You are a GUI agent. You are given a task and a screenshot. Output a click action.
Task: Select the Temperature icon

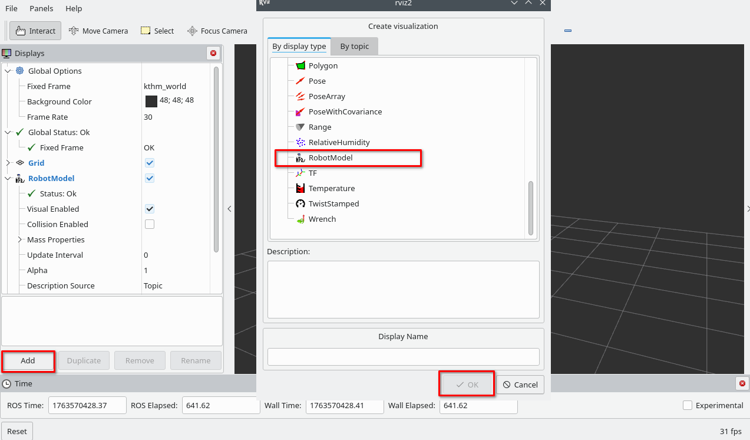[300, 188]
